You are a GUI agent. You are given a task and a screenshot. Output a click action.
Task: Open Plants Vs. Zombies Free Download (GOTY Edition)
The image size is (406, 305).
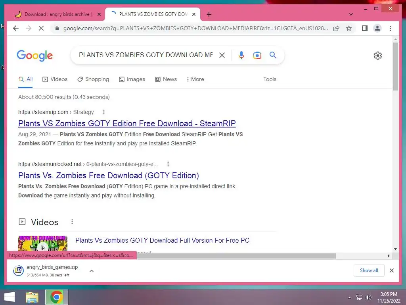pyautogui.click(x=109, y=176)
